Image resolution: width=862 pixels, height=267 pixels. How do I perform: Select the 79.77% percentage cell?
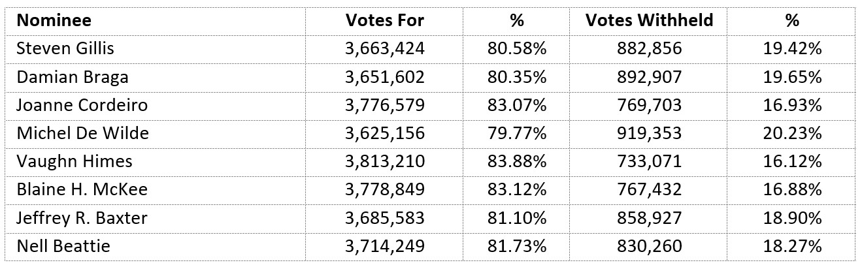coord(516,133)
